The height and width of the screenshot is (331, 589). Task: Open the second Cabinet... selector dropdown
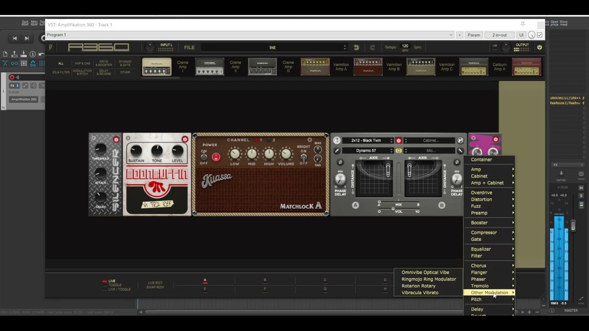[430, 140]
